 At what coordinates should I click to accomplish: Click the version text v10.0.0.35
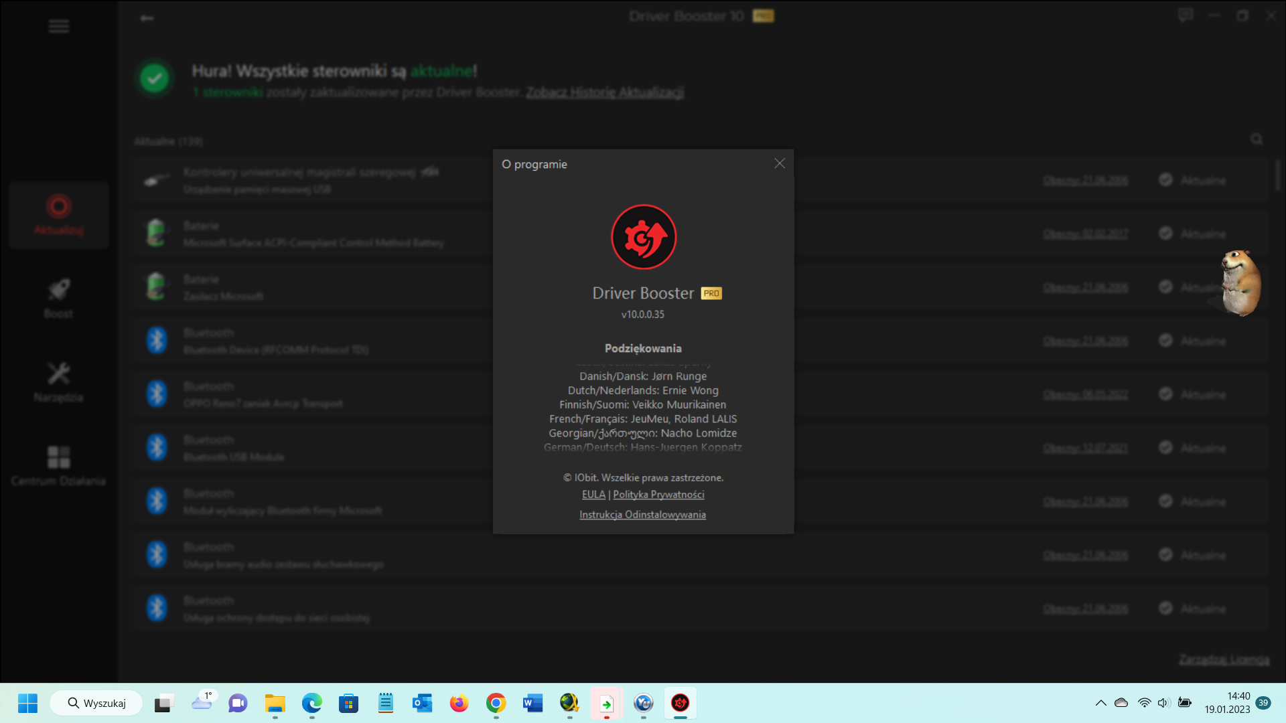coord(643,314)
